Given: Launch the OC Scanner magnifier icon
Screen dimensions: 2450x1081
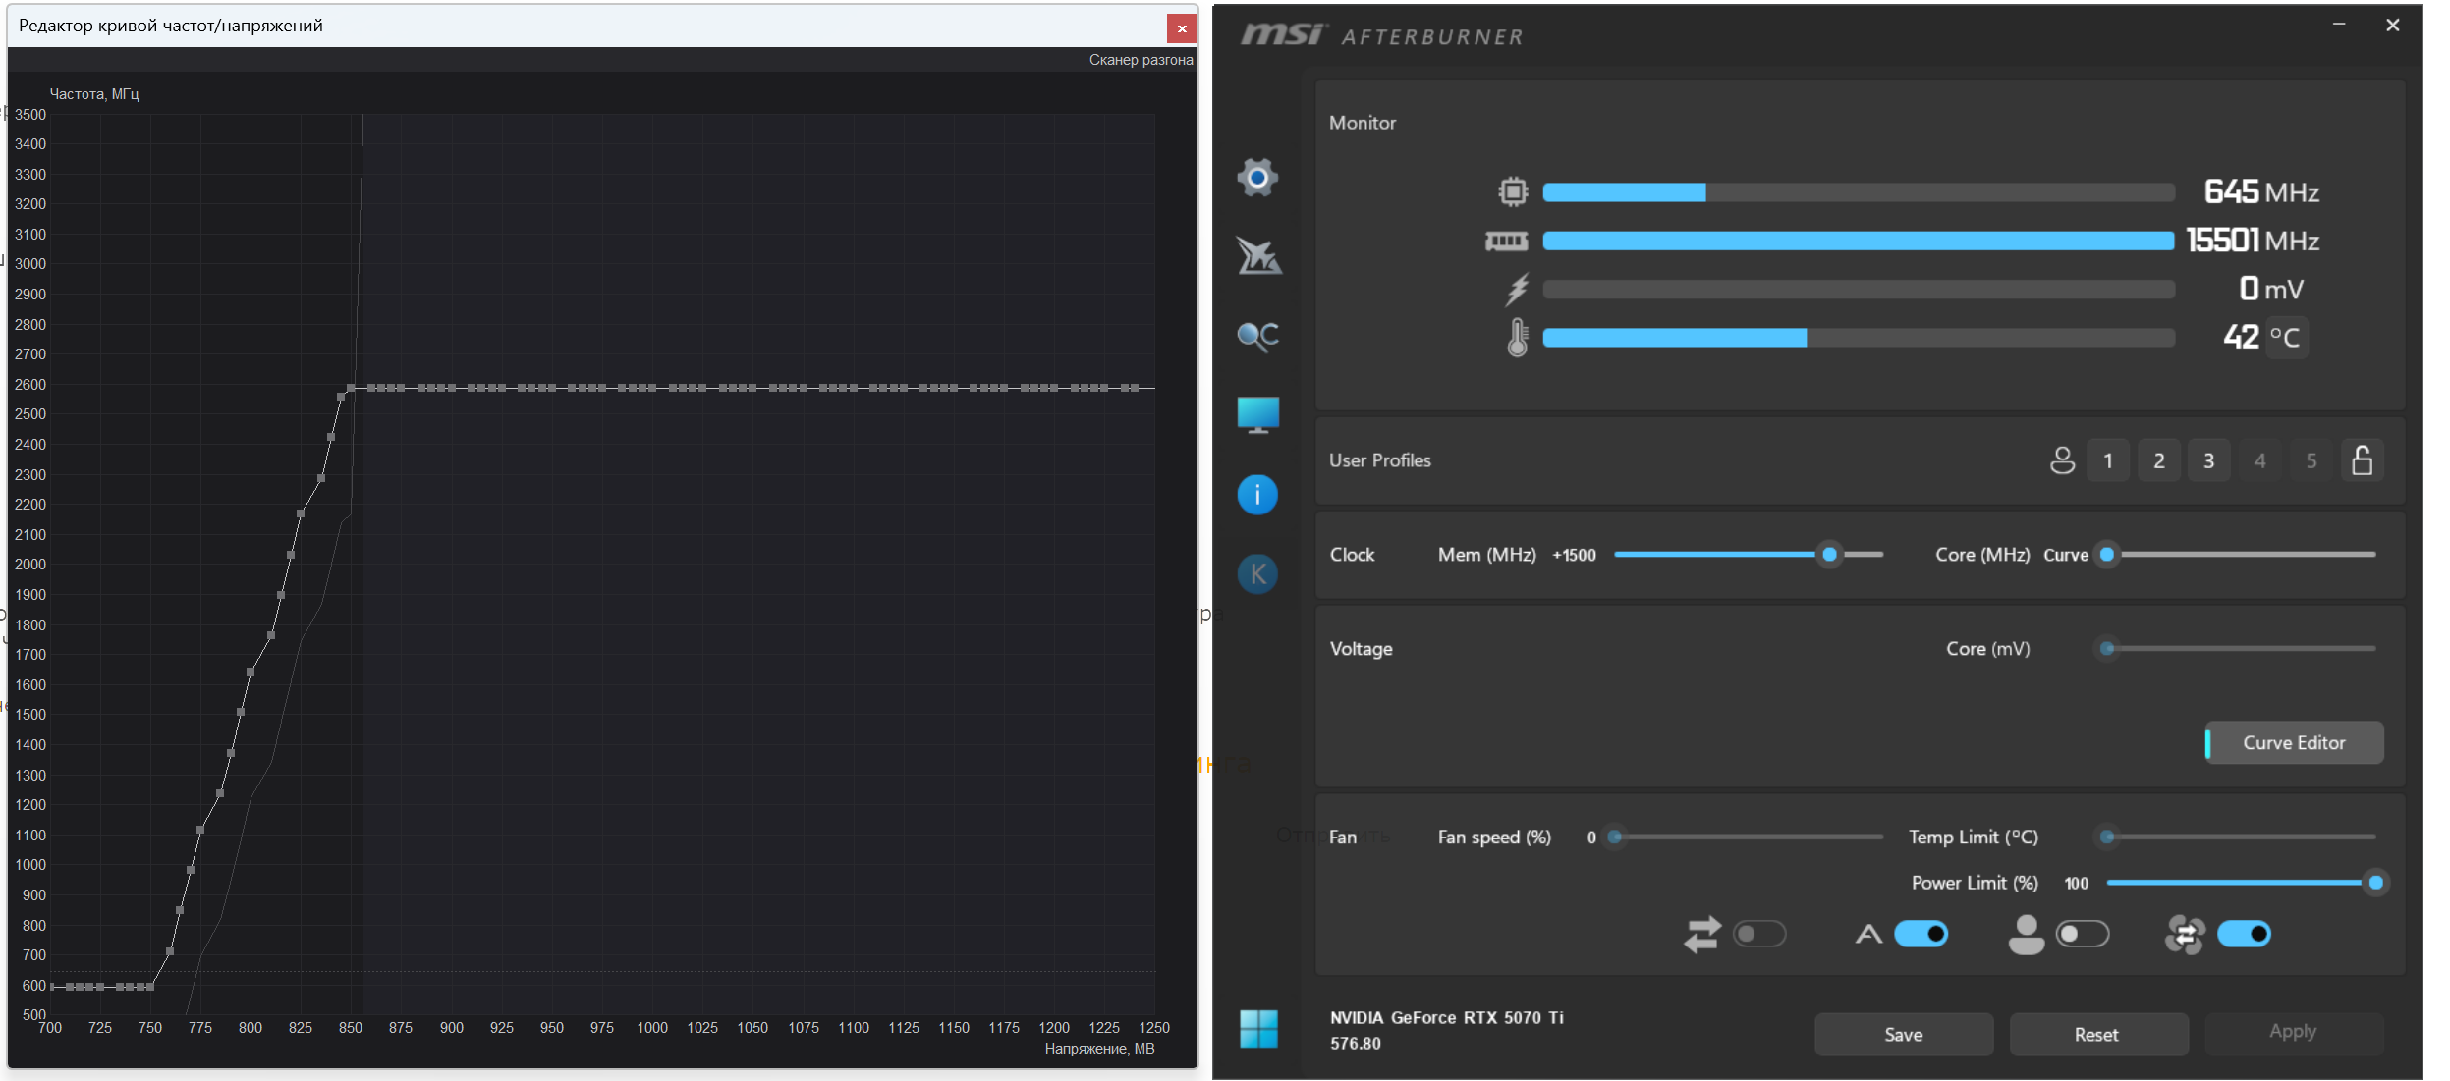Looking at the screenshot, I should (1257, 337).
